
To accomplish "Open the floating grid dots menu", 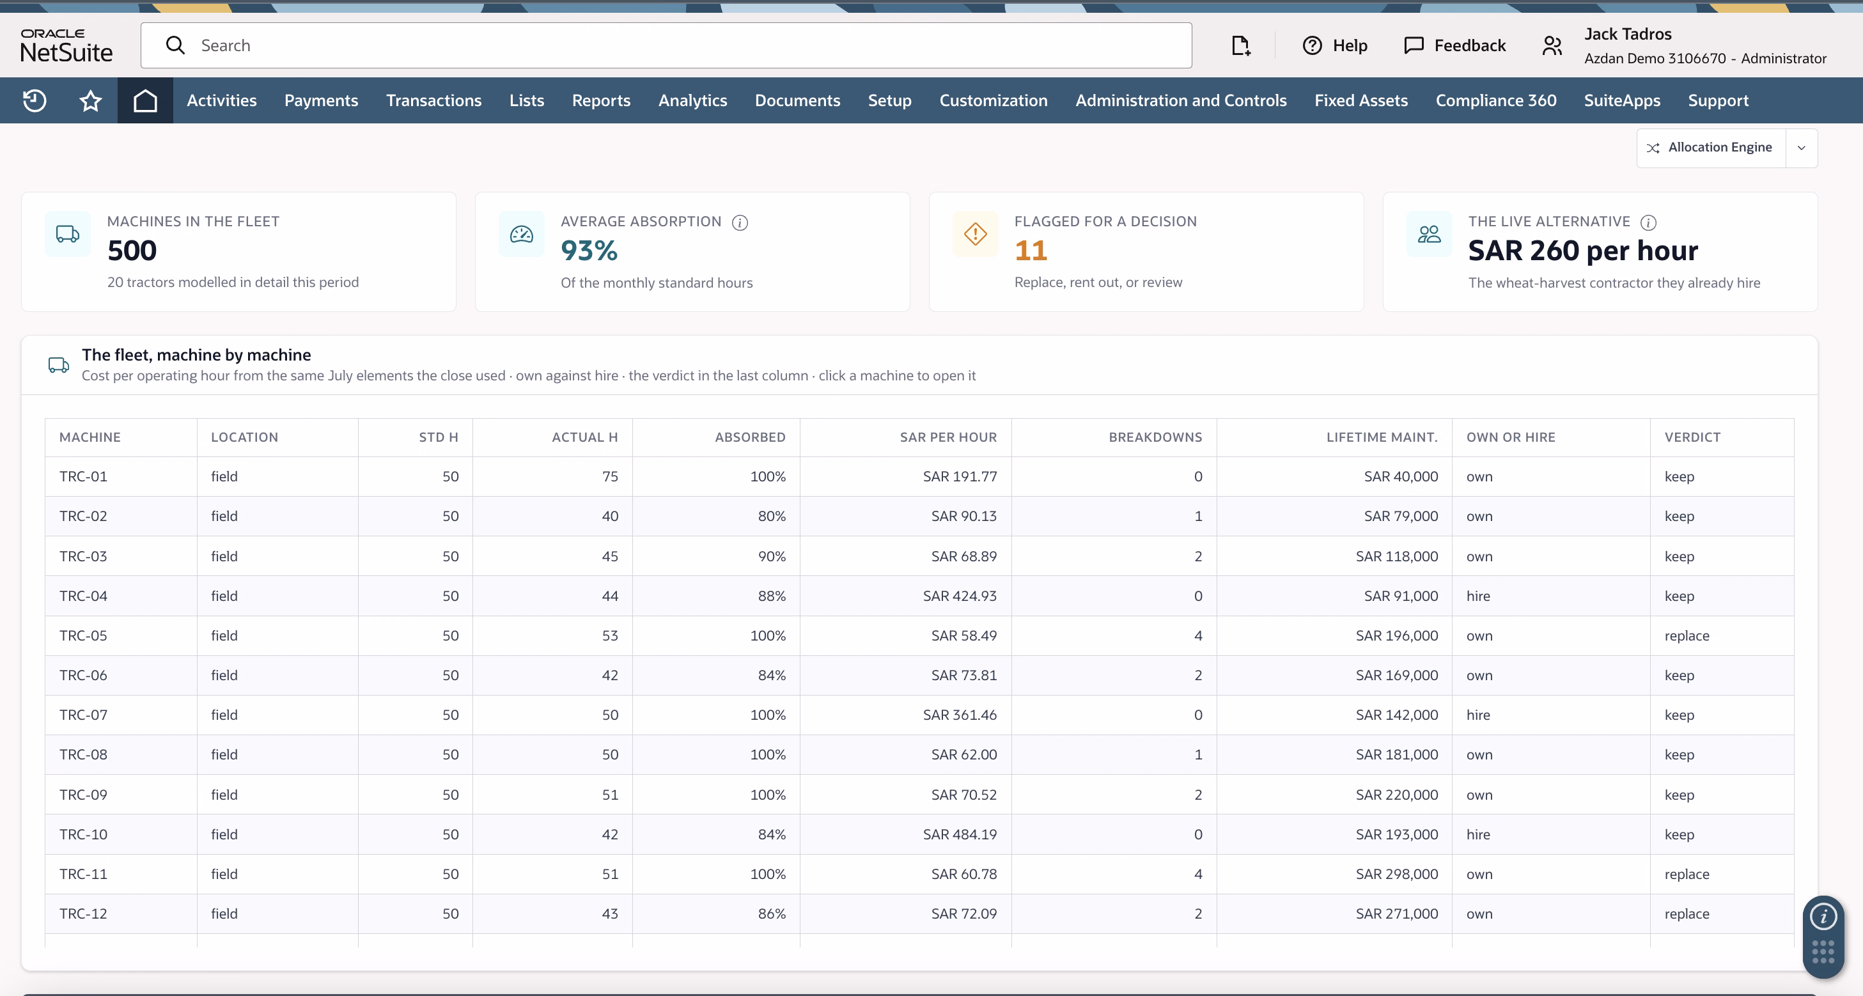I will 1823,952.
